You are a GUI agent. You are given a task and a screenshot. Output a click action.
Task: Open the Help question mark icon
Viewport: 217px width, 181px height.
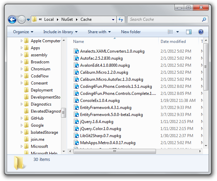click(201, 32)
